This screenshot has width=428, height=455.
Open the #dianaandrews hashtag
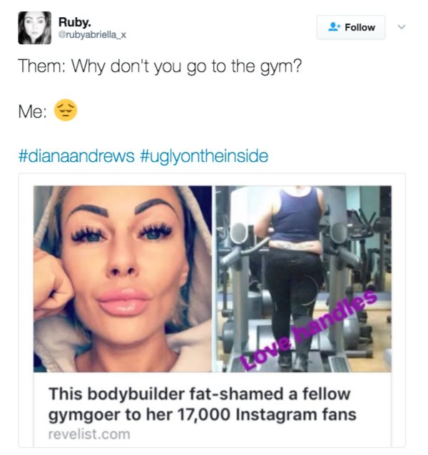coord(76,155)
